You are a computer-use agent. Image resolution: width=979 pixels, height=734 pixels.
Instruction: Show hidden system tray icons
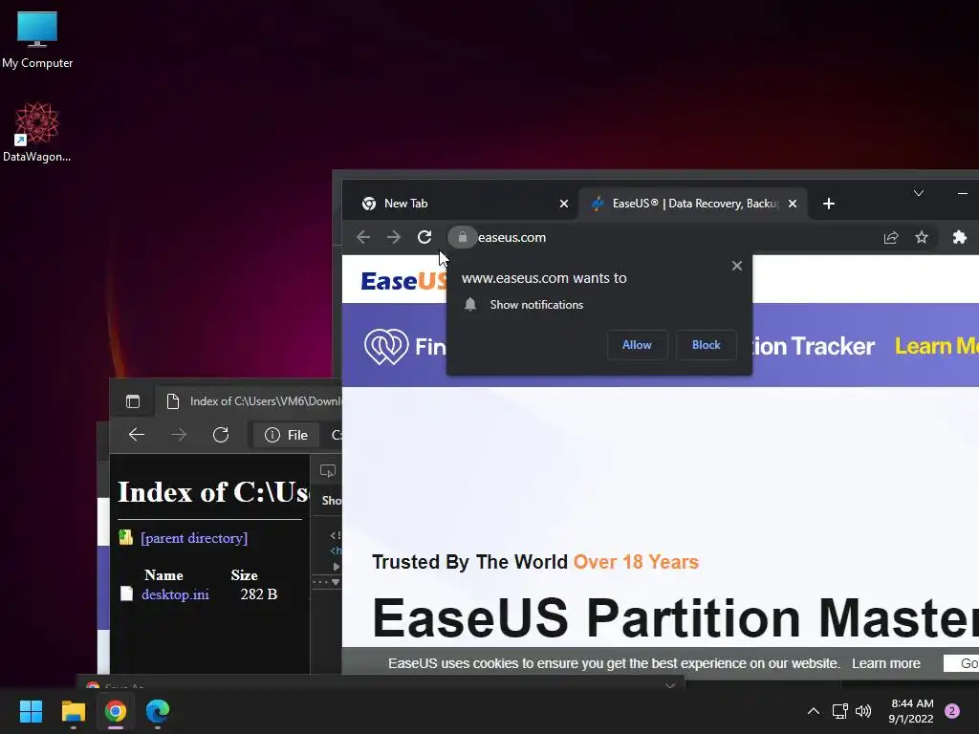(813, 711)
